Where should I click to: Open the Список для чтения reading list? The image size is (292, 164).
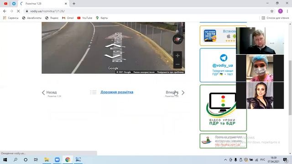(276, 18)
